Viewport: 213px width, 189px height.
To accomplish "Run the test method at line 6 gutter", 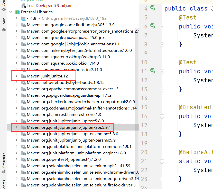I will [153, 26].
